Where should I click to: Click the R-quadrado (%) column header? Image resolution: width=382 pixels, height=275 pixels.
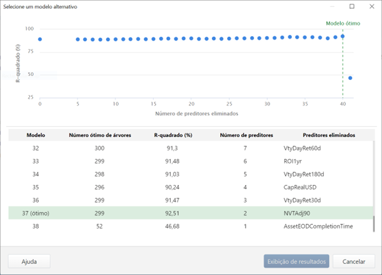(173, 135)
